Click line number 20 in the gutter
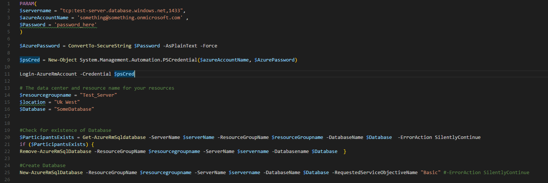This screenshot has height=183, width=548. coord(7,137)
